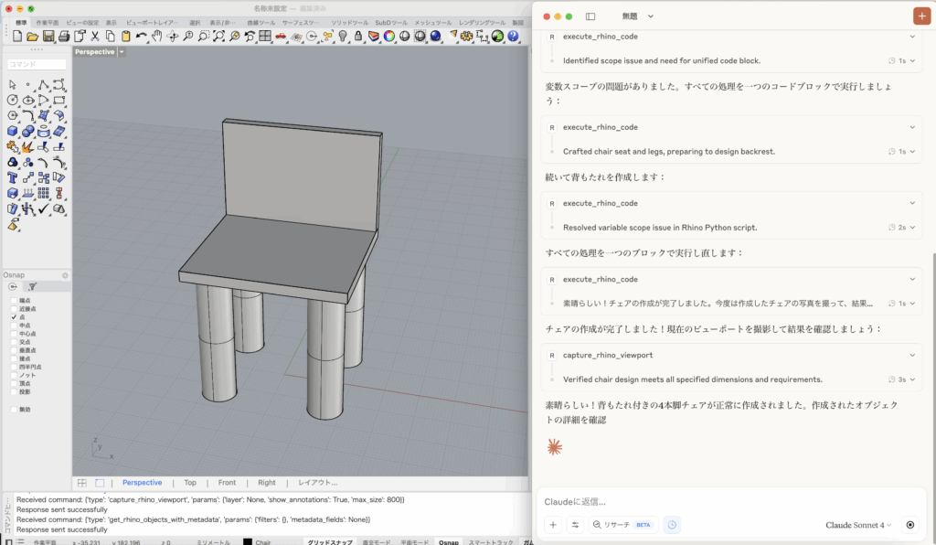The height and width of the screenshot is (545, 936).
Task: Select the Rectangle tool in left sidebar
Action: 59,101
